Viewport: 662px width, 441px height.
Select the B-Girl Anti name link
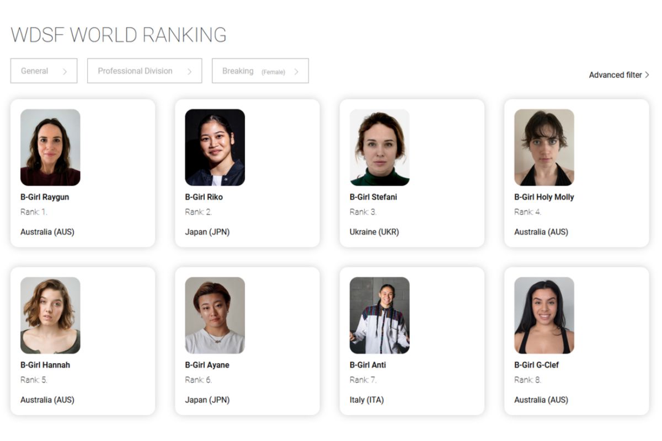click(368, 365)
